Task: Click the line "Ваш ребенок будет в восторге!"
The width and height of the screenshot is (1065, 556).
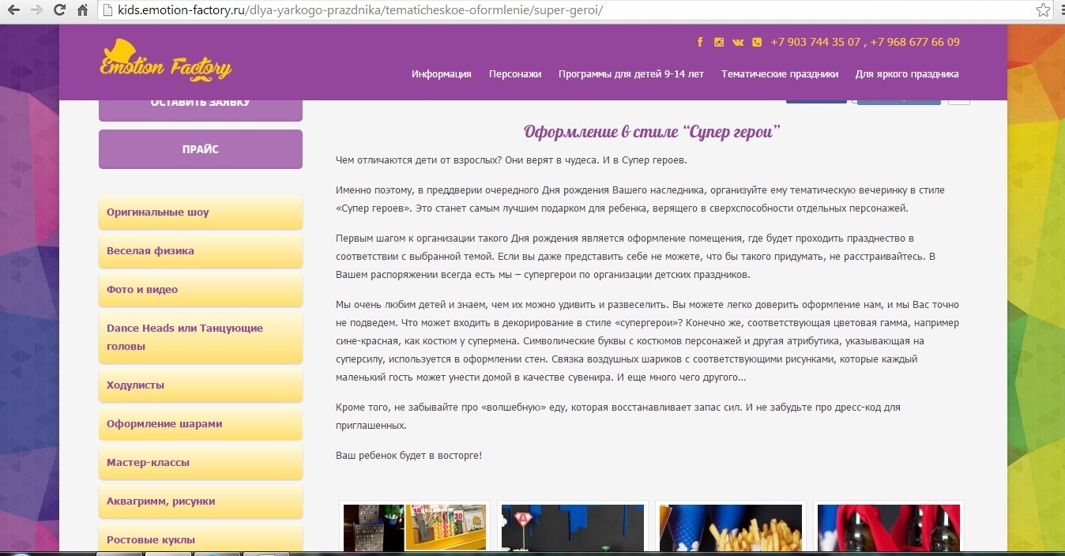Action: [x=408, y=456]
